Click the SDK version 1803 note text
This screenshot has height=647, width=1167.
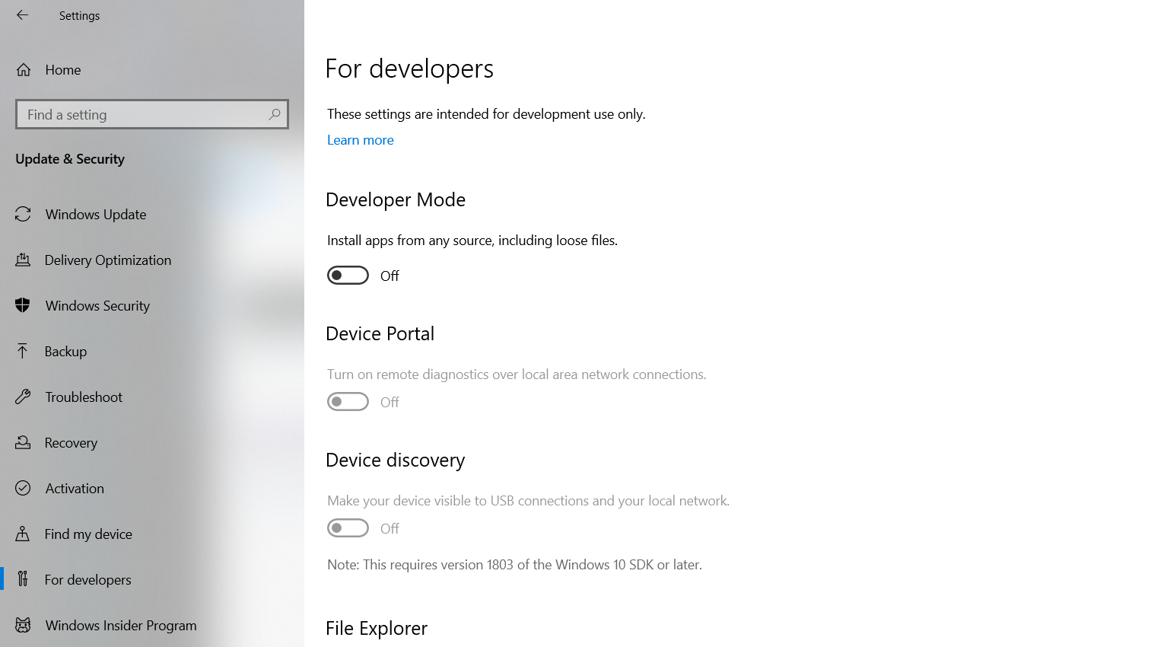pyautogui.click(x=514, y=565)
